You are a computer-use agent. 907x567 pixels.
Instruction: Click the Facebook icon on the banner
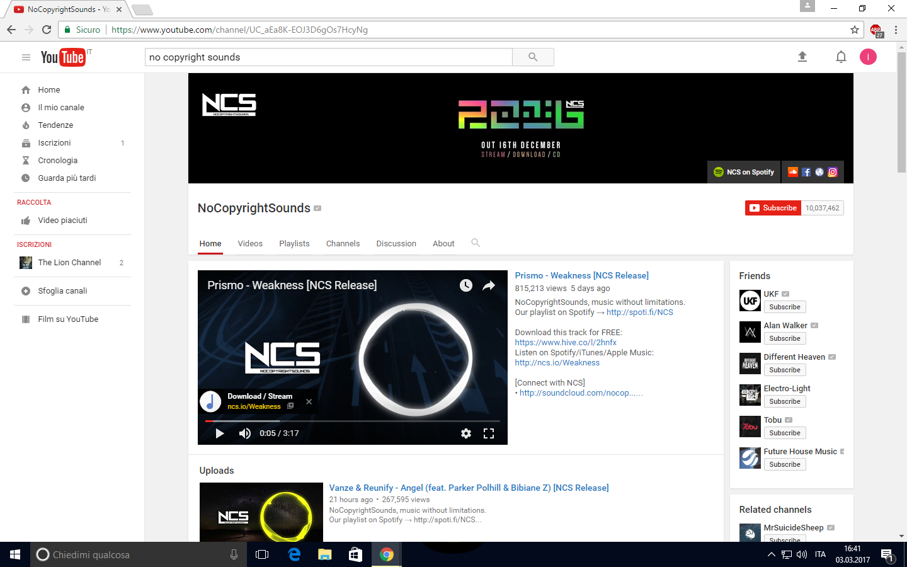point(806,172)
